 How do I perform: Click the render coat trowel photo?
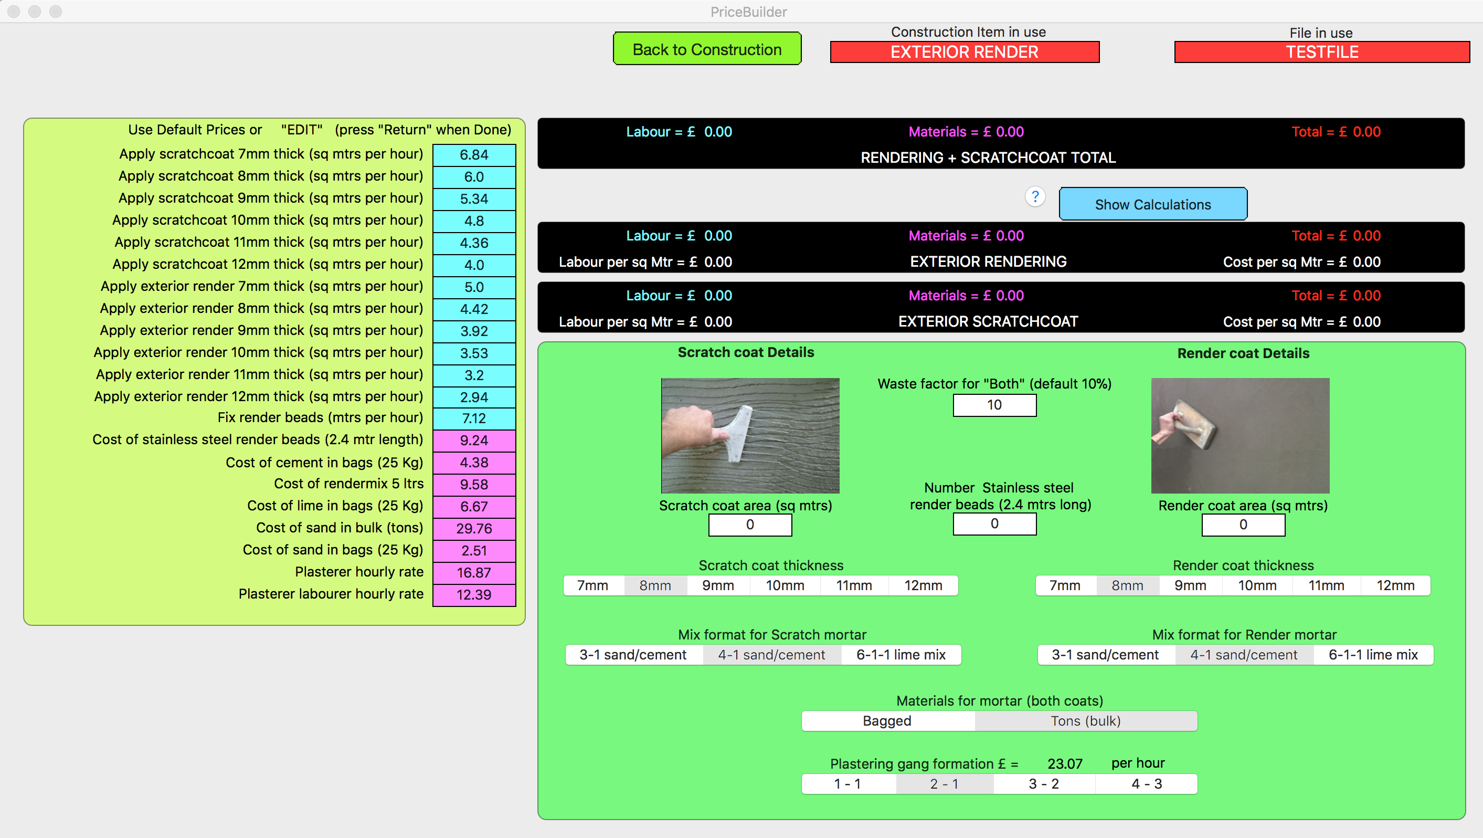click(x=1240, y=435)
